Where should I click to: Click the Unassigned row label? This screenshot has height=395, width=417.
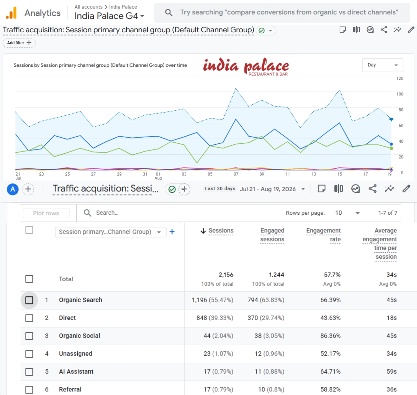coord(76,354)
